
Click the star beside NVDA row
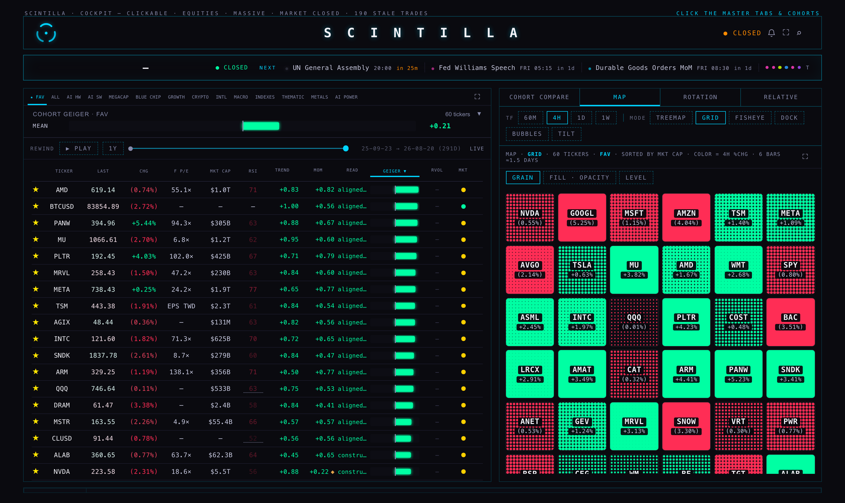[x=36, y=471]
